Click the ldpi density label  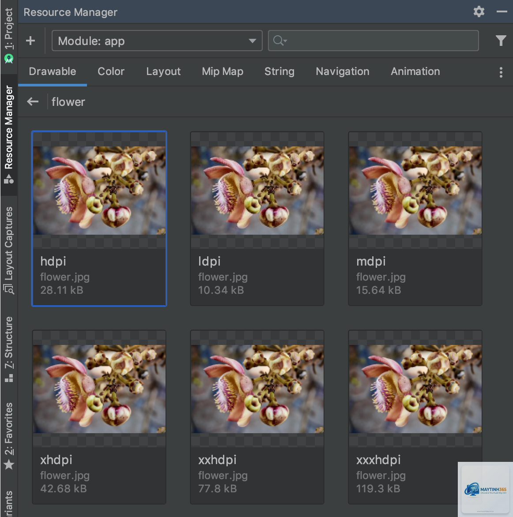click(209, 262)
